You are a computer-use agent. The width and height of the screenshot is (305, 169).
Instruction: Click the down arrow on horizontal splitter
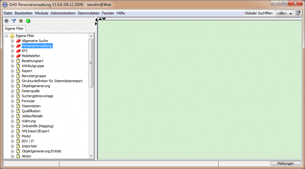click(104, 19)
